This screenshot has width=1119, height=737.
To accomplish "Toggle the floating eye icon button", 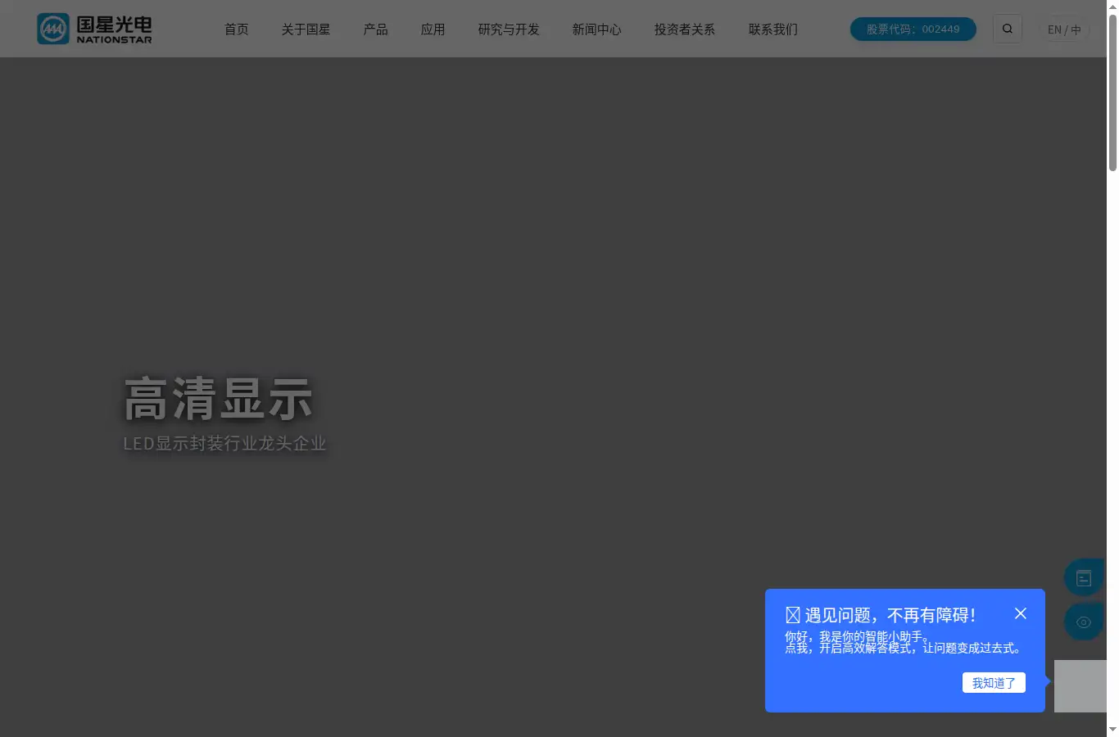I will coord(1083,622).
